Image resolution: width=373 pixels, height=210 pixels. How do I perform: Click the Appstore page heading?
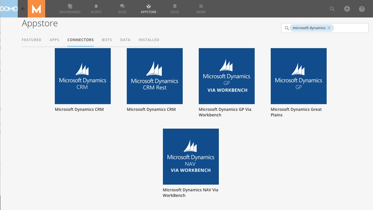[40, 23]
